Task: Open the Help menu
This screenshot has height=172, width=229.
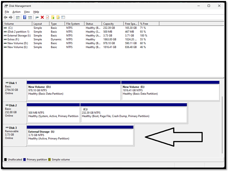Action: click(36, 12)
